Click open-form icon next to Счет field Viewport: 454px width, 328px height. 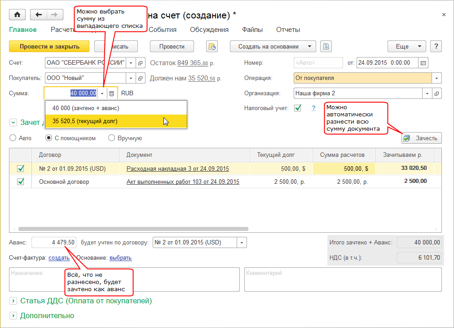[140, 63]
